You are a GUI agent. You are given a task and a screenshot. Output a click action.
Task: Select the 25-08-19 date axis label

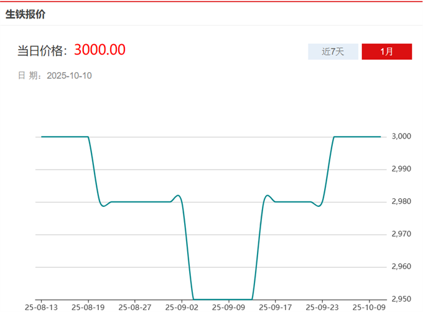[x=88, y=307]
